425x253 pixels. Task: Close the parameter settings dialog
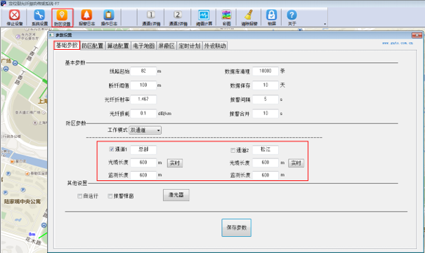click(x=417, y=35)
